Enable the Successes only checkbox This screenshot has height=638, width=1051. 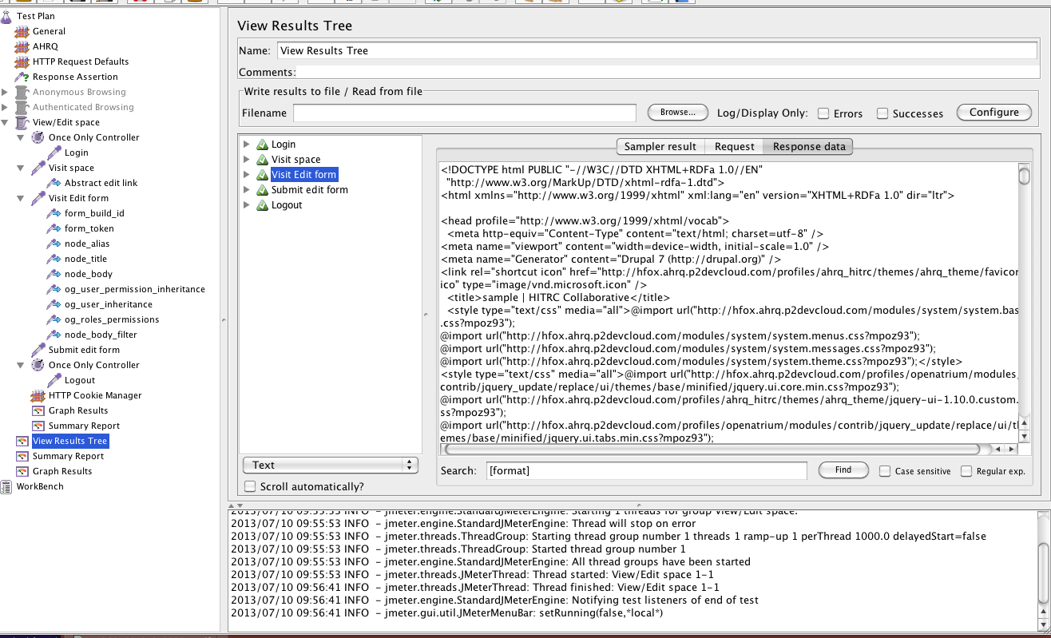882,113
